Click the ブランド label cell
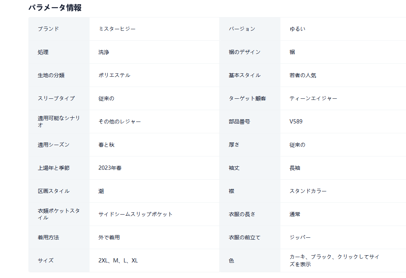The height and width of the screenshot is (278, 406). (x=48, y=29)
